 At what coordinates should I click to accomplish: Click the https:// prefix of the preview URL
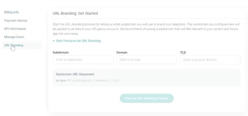(x=63, y=80)
